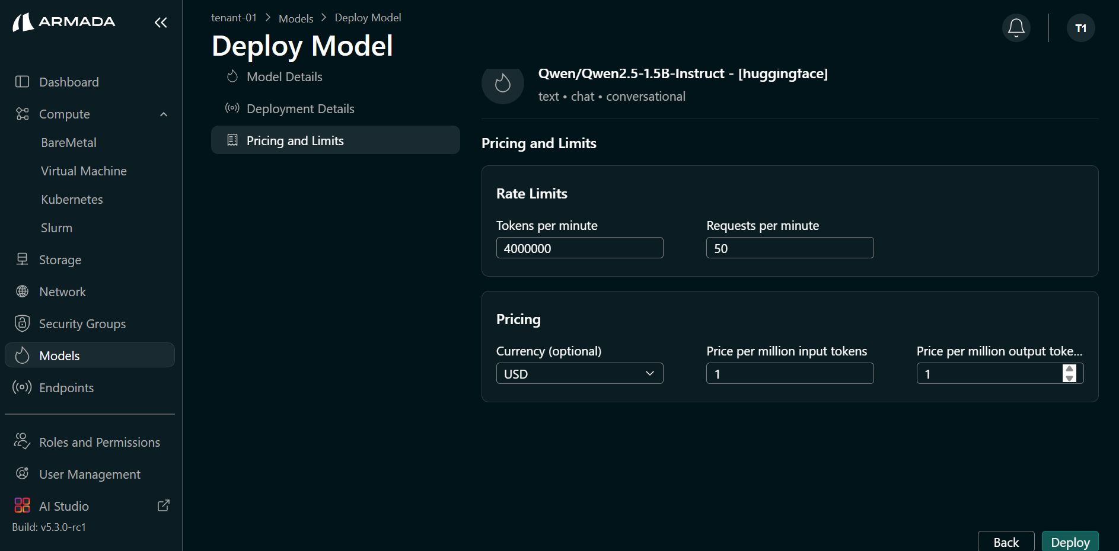Open notifications bell
This screenshot has height=551, width=1119.
pos(1016,28)
